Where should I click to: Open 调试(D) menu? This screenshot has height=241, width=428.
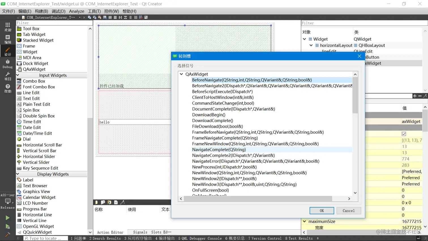click(x=59, y=11)
